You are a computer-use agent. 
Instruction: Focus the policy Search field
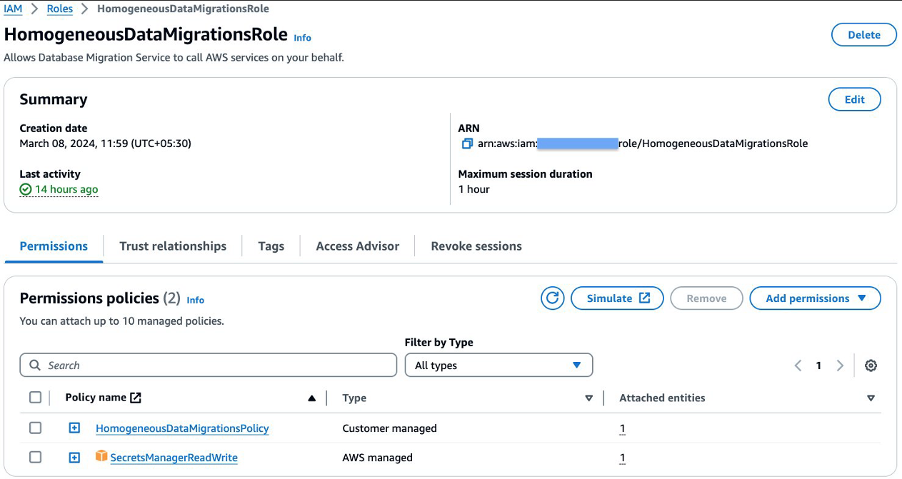(x=214, y=365)
